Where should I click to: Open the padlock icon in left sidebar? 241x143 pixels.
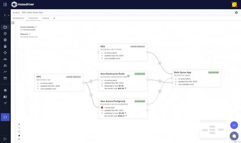click(5, 46)
